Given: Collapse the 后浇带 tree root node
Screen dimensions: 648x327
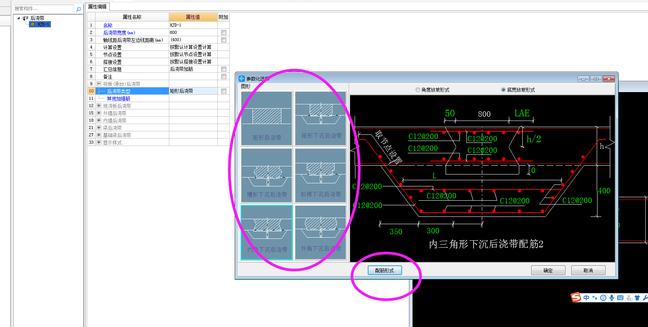Looking at the screenshot, I should [x=19, y=18].
